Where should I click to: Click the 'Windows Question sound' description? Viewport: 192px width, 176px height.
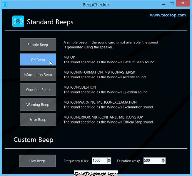coord(106,92)
